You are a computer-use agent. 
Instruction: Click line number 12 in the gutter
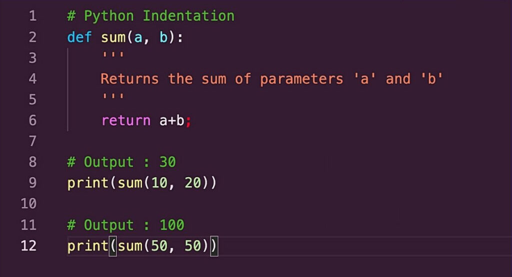[28, 246]
